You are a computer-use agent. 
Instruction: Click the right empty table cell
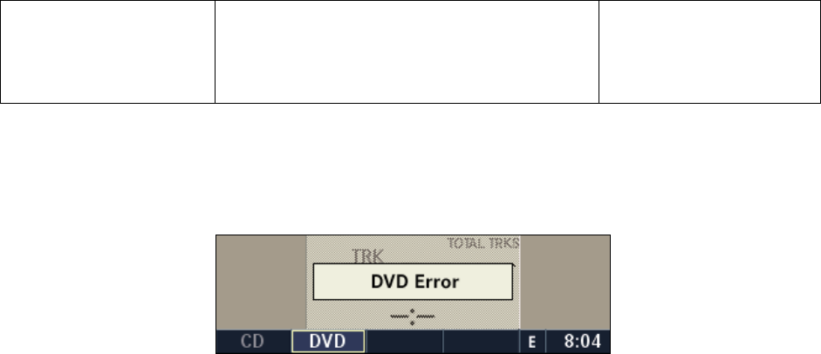(709, 51)
